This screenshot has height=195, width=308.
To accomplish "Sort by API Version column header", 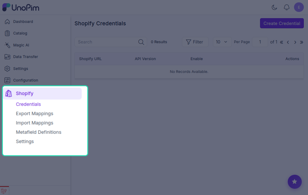I will point(145,59).
